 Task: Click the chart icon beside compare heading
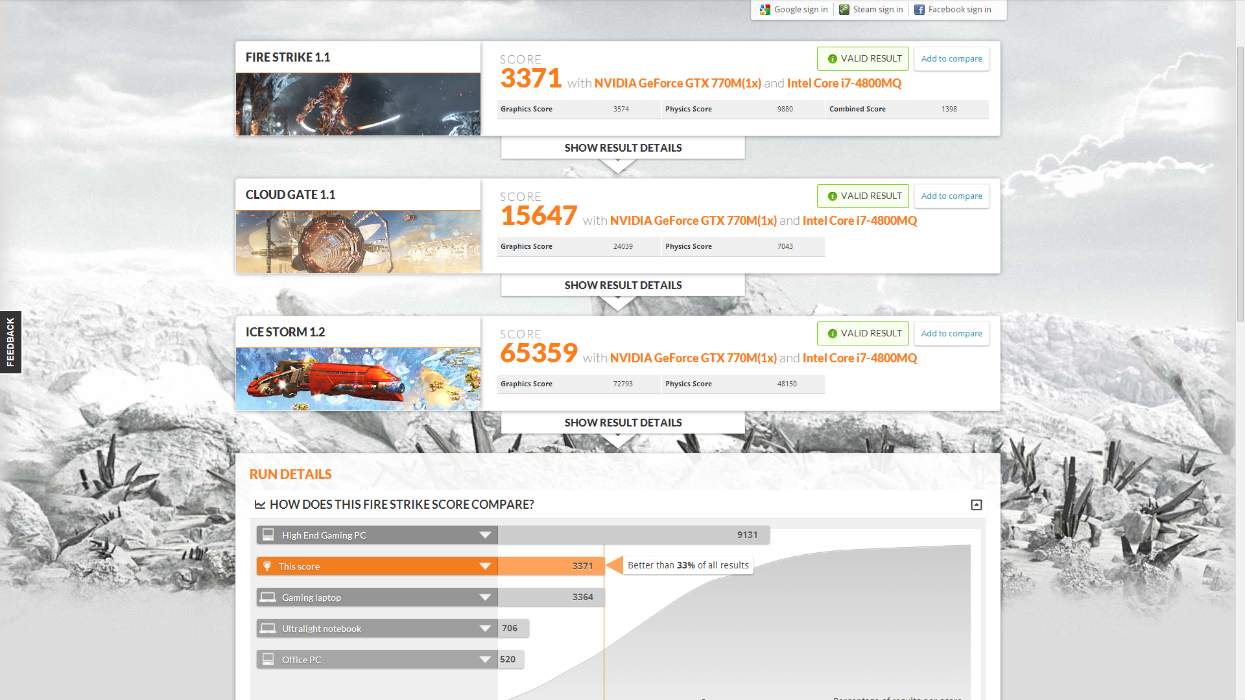[x=260, y=504]
